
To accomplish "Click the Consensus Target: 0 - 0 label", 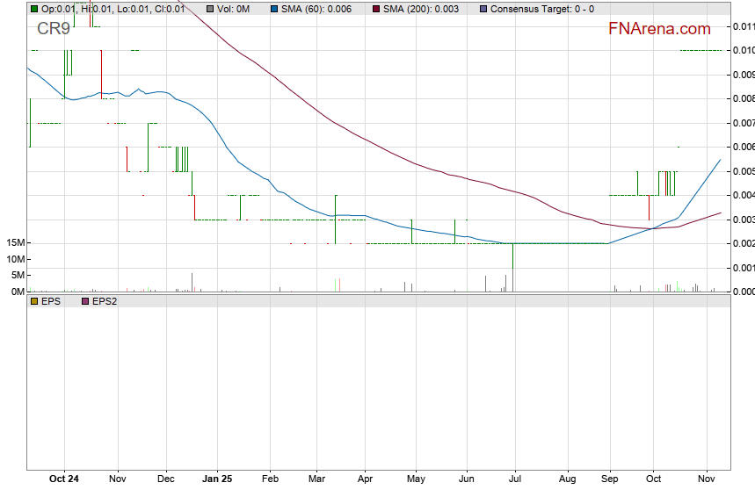I will point(541,9).
